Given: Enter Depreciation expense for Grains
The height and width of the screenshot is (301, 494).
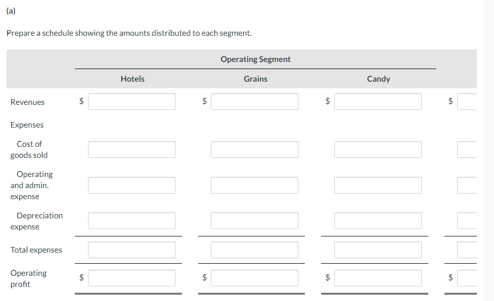Looking at the screenshot, I should 254,220.
